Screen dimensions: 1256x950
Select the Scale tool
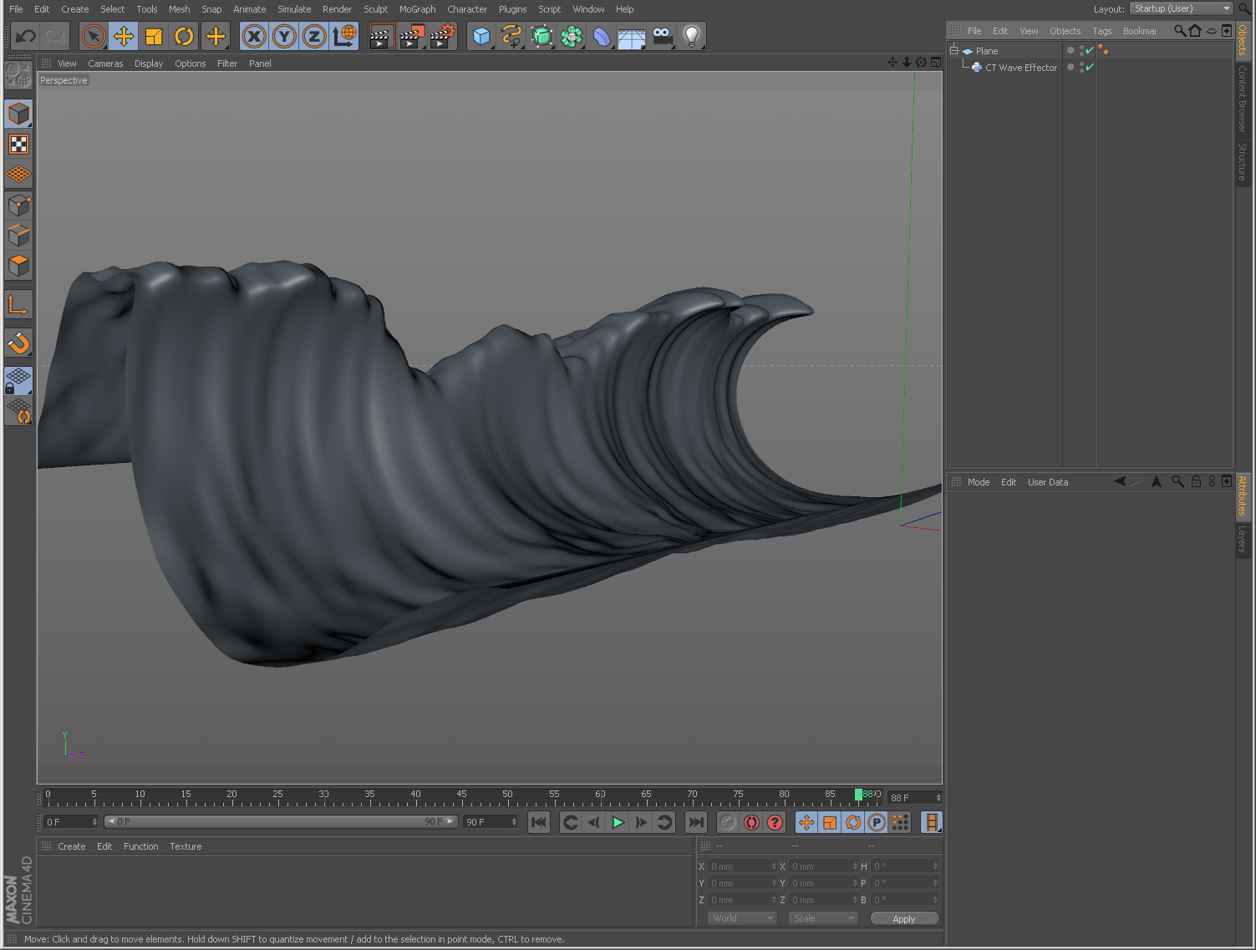tap(154, 36)
